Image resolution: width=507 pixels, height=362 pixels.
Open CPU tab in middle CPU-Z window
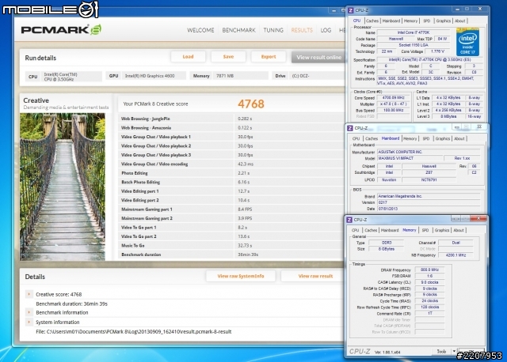pyautogui.click(x=356, y=138)
